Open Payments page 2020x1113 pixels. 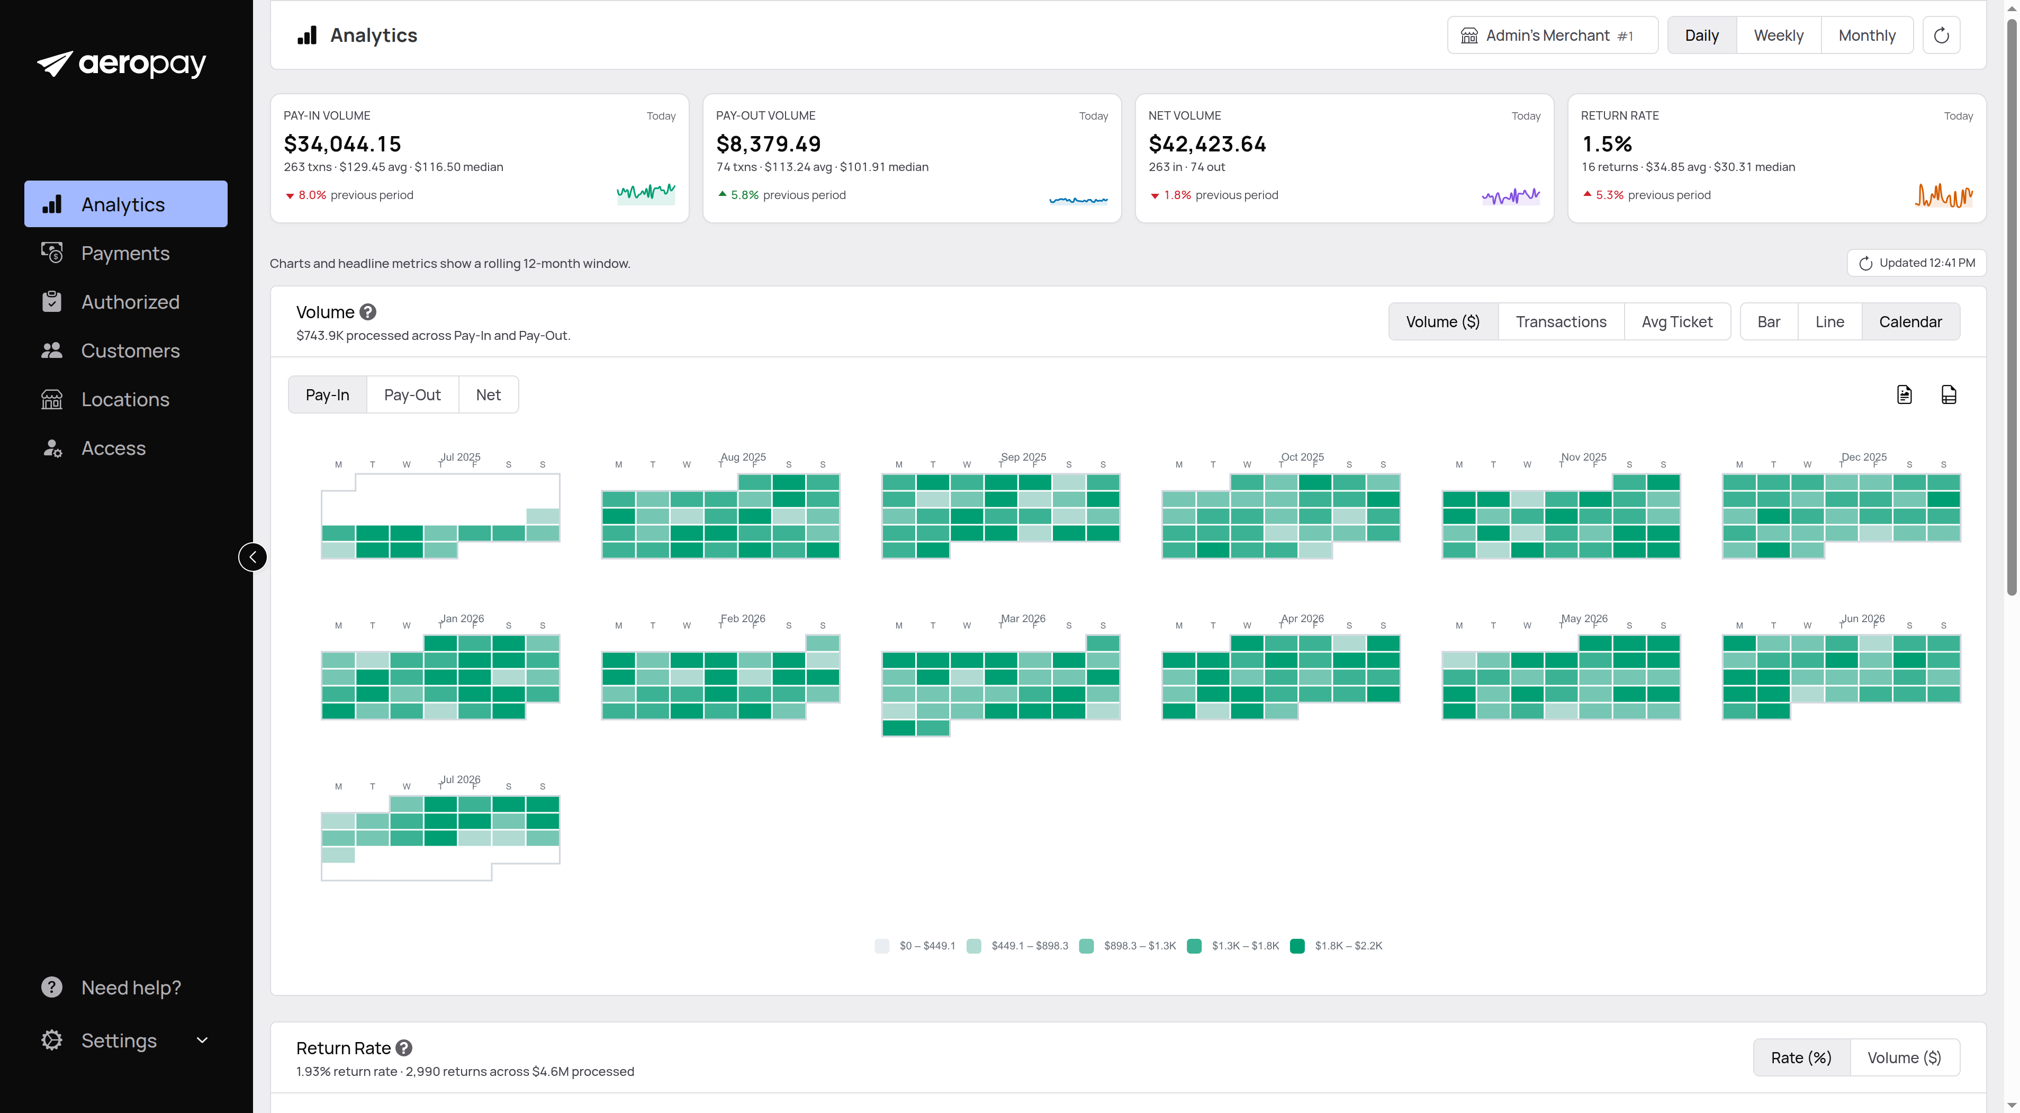[125, 253]
